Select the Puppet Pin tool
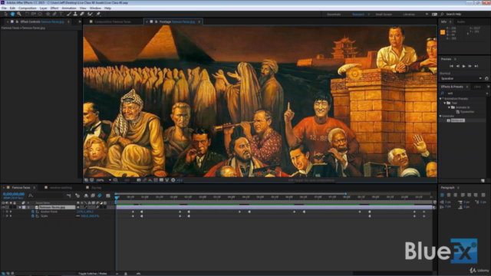Viewport: 491px width, 276px height. tap(98, 14)
